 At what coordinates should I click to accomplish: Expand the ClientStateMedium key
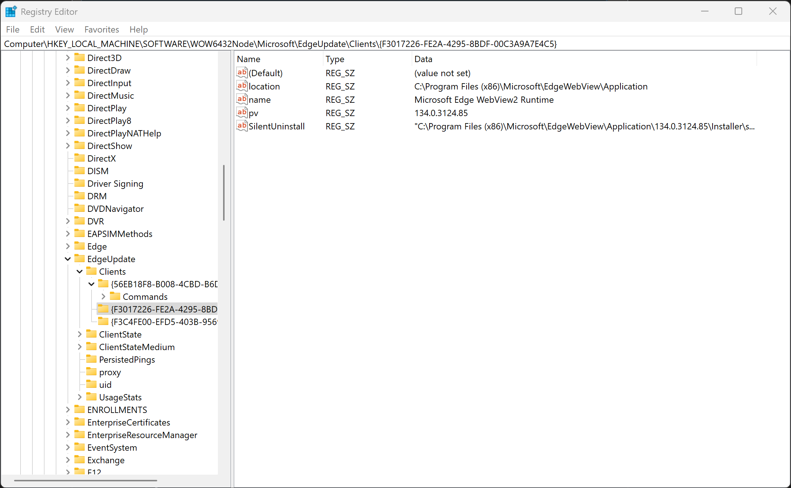80,347
